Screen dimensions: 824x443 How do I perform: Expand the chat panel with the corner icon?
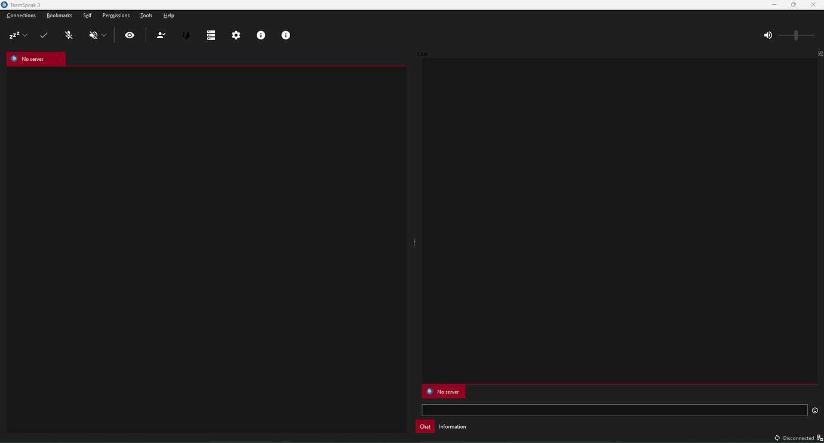pyautogui.click(x=820, y=53)
